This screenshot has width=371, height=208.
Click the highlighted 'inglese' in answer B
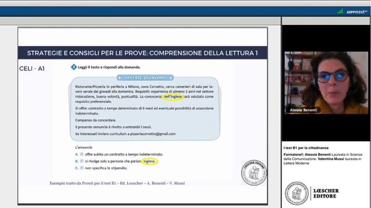click(x=150, y=161)
